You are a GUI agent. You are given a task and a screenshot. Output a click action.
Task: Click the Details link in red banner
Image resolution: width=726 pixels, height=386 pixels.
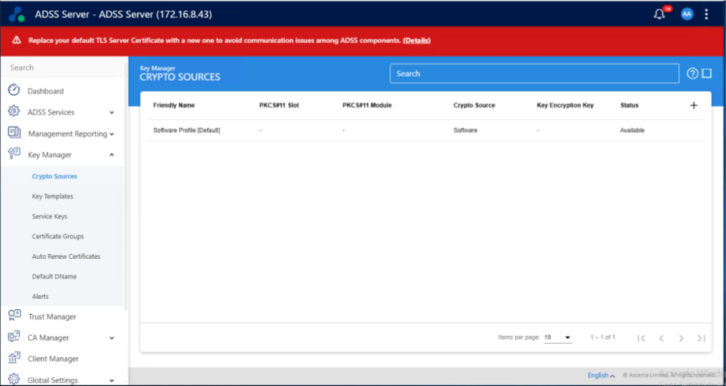(417, 40)
